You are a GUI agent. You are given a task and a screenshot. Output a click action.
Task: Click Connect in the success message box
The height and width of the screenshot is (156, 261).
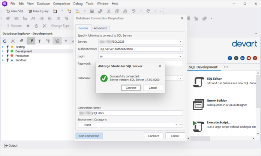tap(131, 88)
